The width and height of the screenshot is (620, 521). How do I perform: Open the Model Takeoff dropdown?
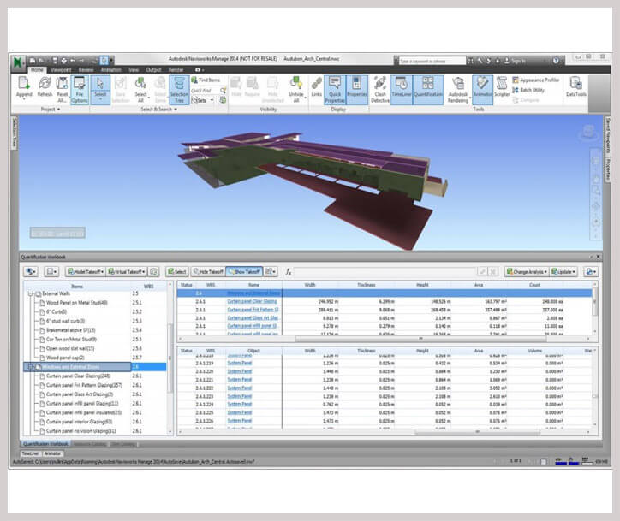click(86, 272)
